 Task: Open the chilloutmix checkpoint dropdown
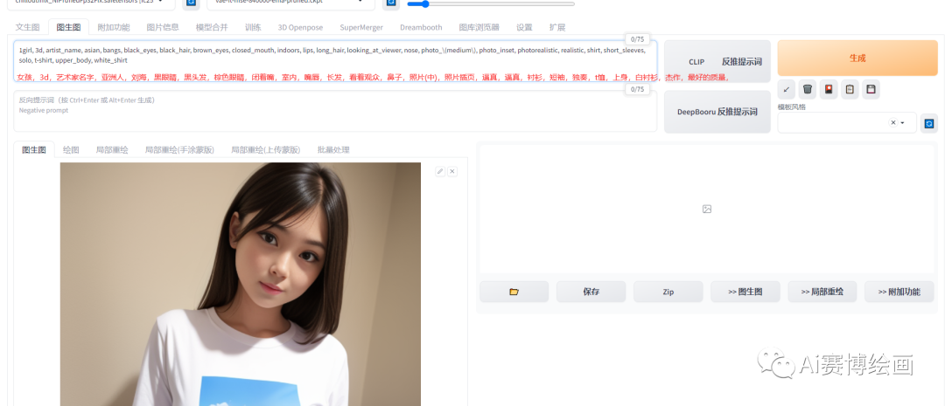tap(91, 3)
